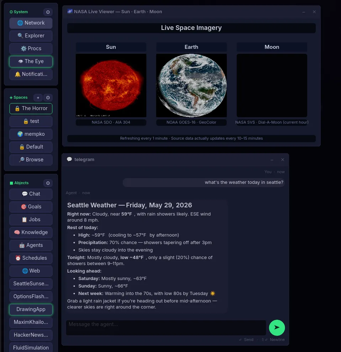Switch to The Horror space
The image size is (341, 352).
tap(31, 108)
